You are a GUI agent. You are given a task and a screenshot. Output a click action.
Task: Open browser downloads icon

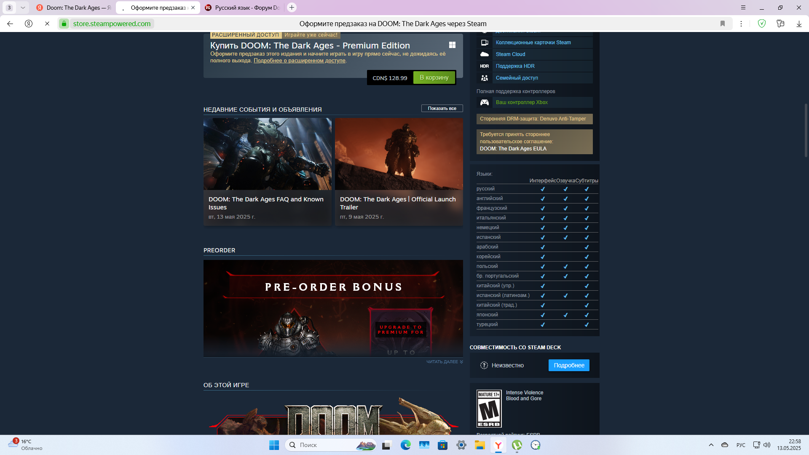[x=799, y=24]
